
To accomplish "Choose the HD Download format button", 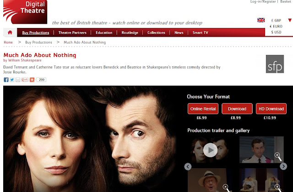I will click(x=271, y=109).
